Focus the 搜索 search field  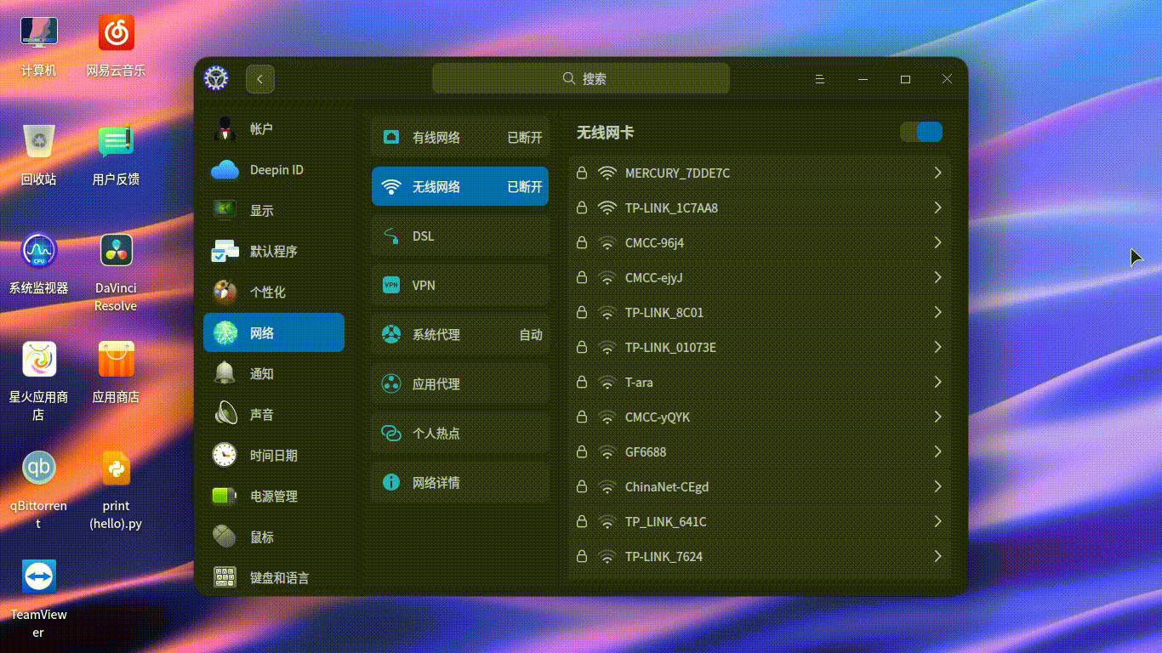click(x=581, y=78)
